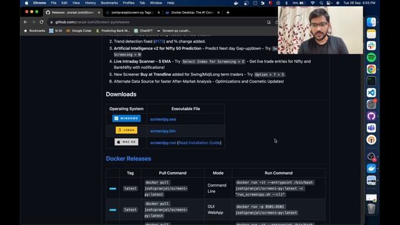Click the Linux OS badge

pos(126,130)
